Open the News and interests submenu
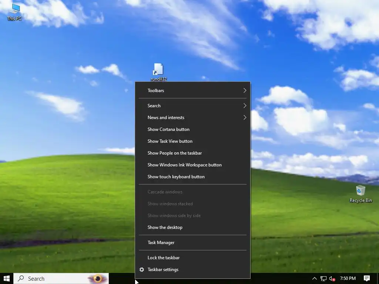This screenshot has height=284, width=379. pyautogui.click(x=192, y=118)
